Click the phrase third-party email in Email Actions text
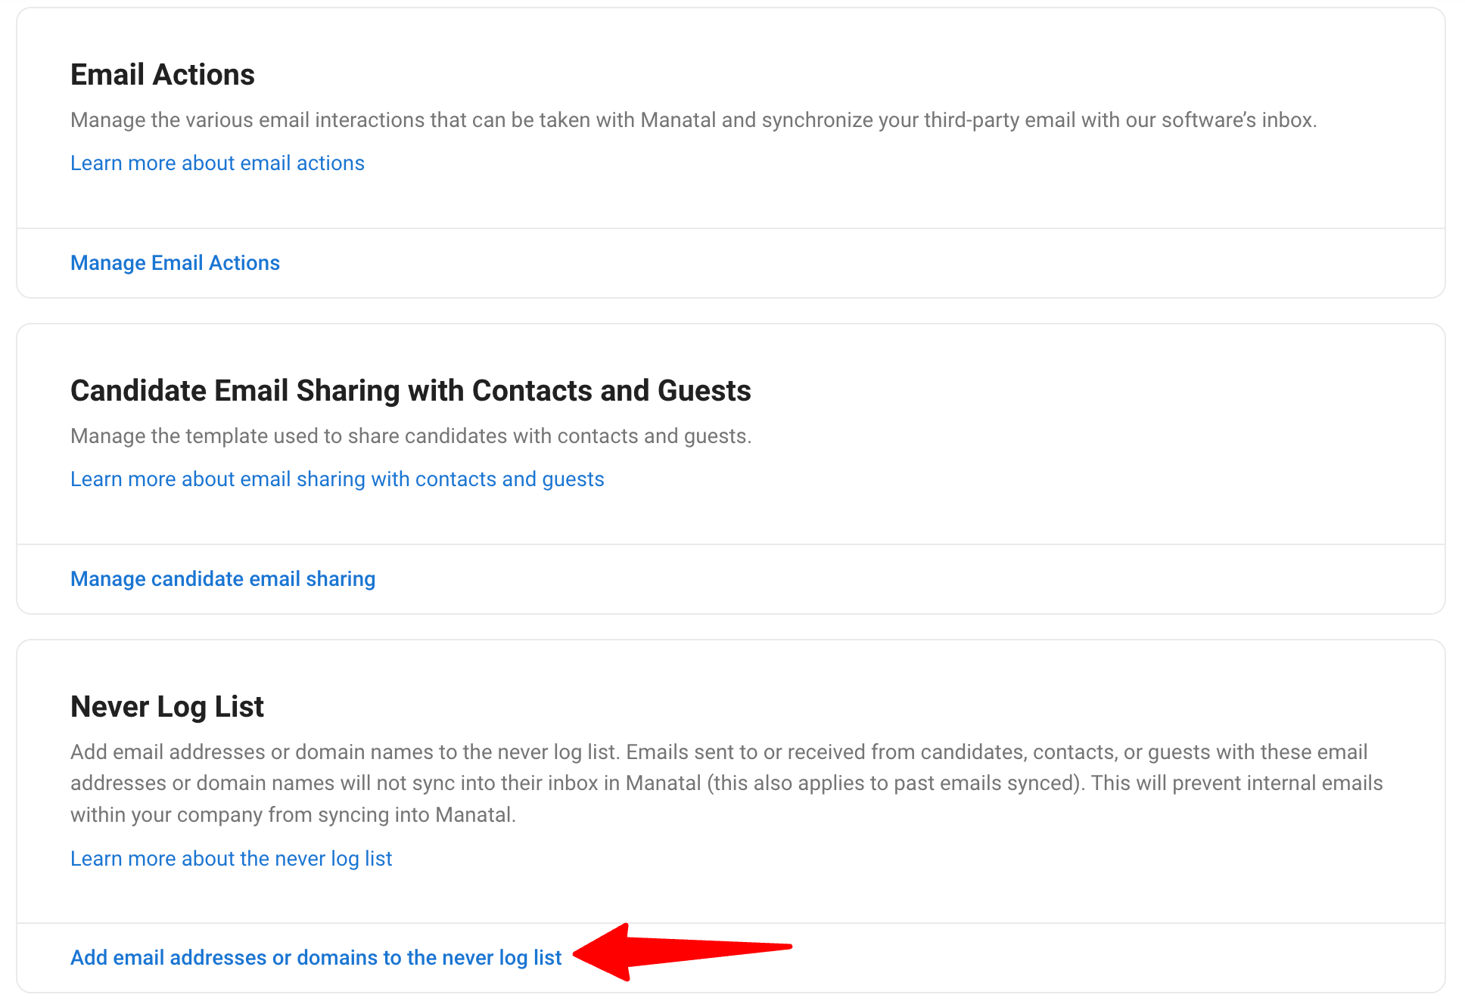 click(x=999, y=120)
